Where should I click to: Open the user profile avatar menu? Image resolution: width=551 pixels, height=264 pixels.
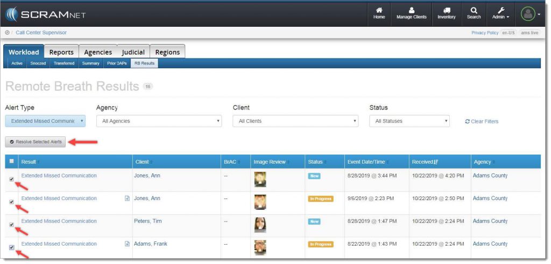528,14
